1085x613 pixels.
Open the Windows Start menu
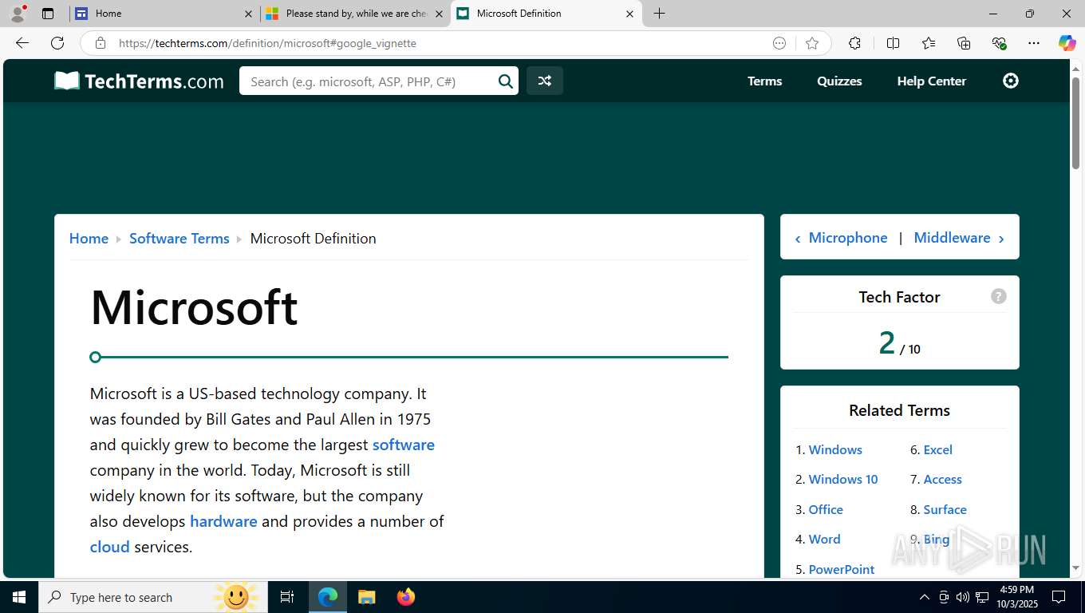19,597
